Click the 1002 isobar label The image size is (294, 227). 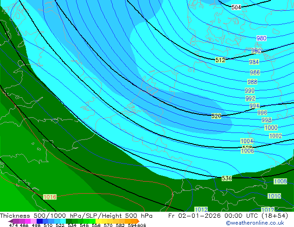[275, 136]
